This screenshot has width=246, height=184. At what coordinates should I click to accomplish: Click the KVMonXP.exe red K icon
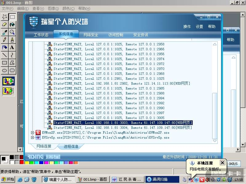(x=38, y=132)
